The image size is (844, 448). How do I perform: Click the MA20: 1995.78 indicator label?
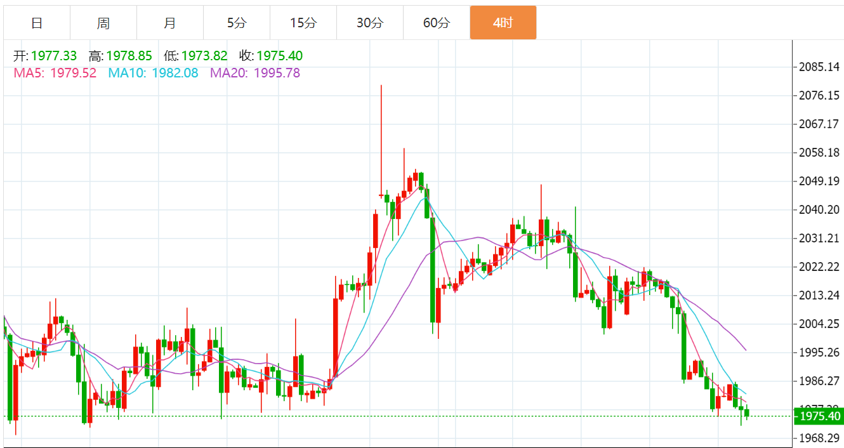(255, 73)
